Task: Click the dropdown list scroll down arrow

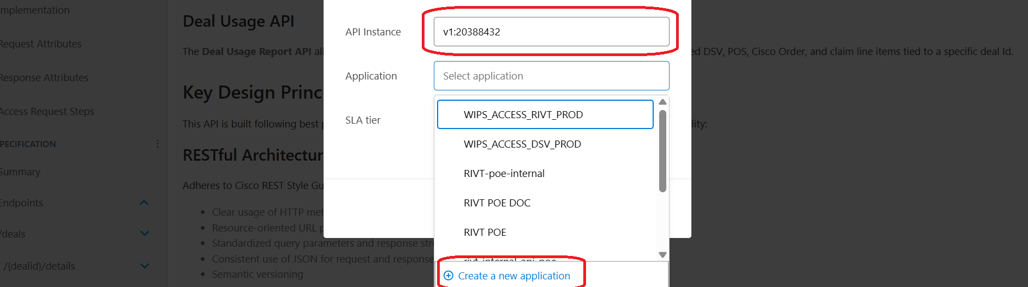Action: click(662, 254)
